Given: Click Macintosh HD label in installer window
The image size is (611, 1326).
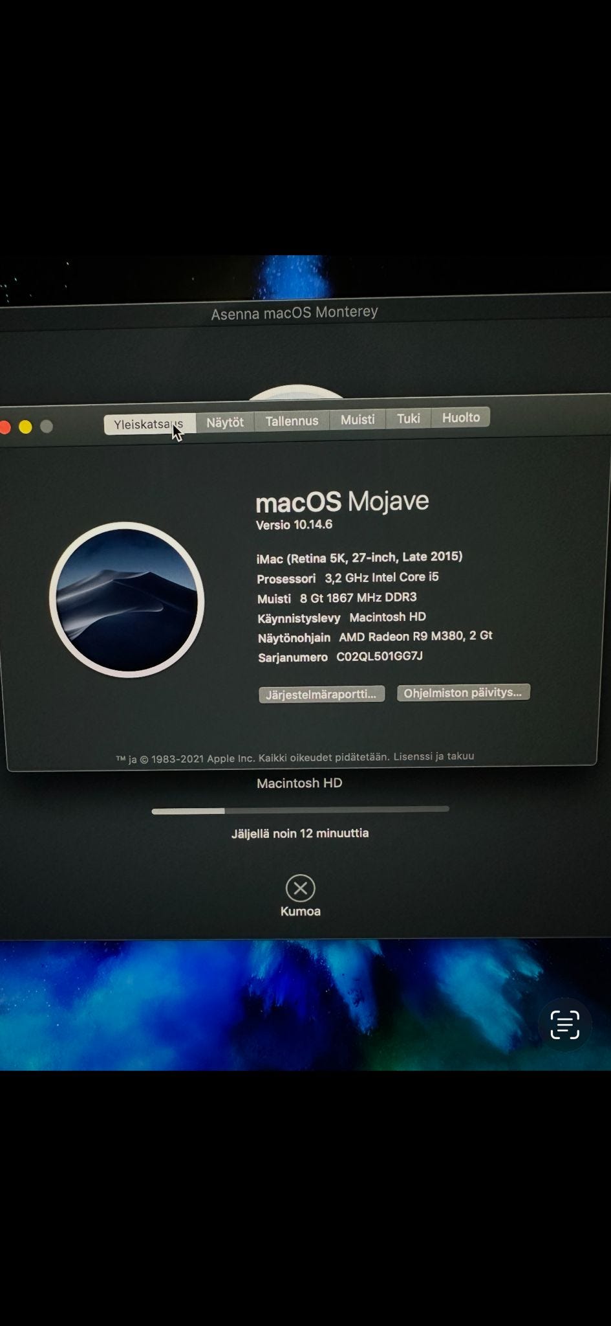Looking at the screenshot, I should coord(299,783).
